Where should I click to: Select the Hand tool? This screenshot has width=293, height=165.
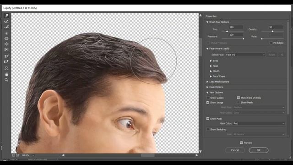[x=6, y=74]
